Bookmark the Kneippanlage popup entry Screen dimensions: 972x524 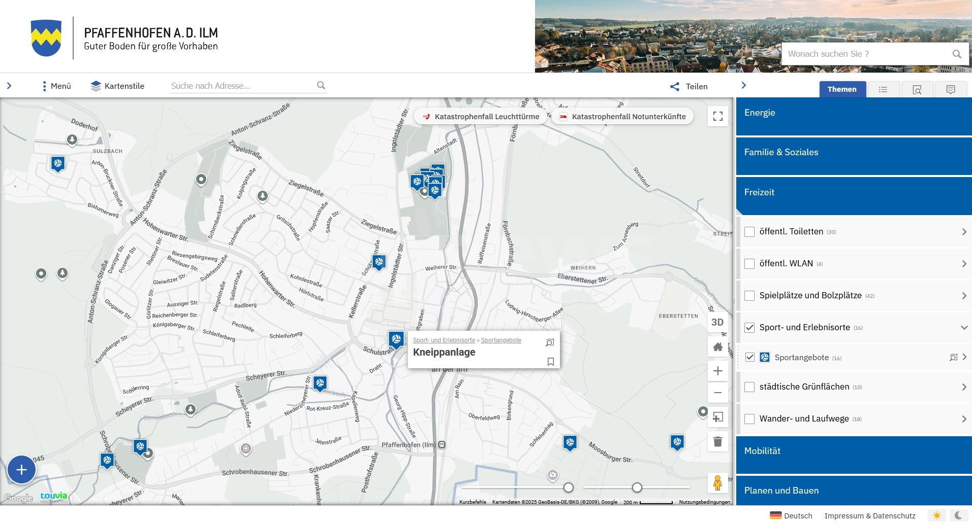point(550,362)
